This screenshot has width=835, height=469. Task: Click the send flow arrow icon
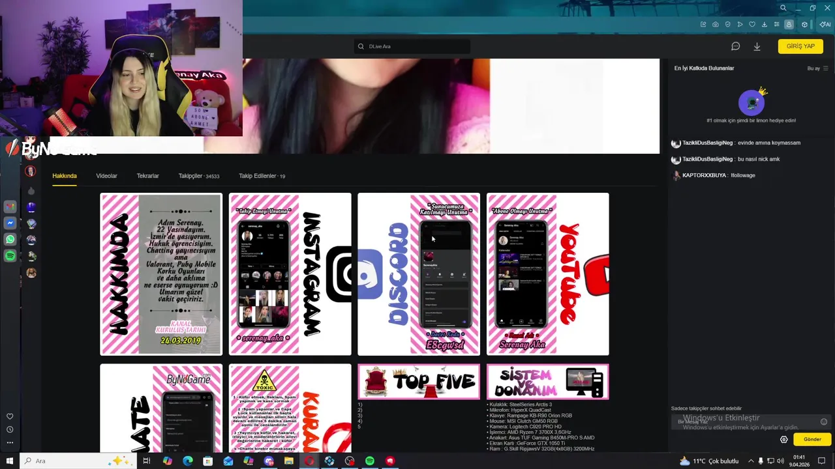(740, 25)
